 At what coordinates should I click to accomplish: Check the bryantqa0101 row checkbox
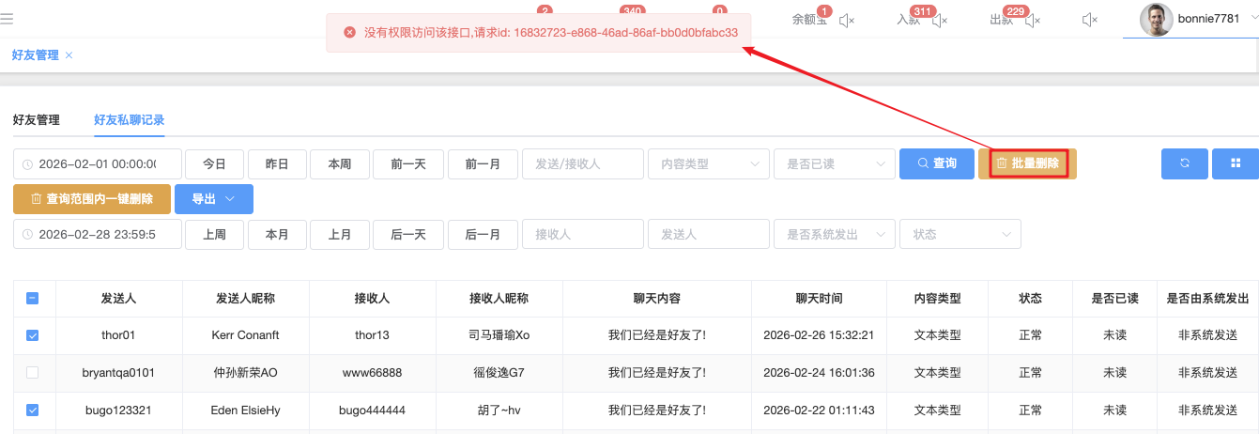[x=33, y=373]
